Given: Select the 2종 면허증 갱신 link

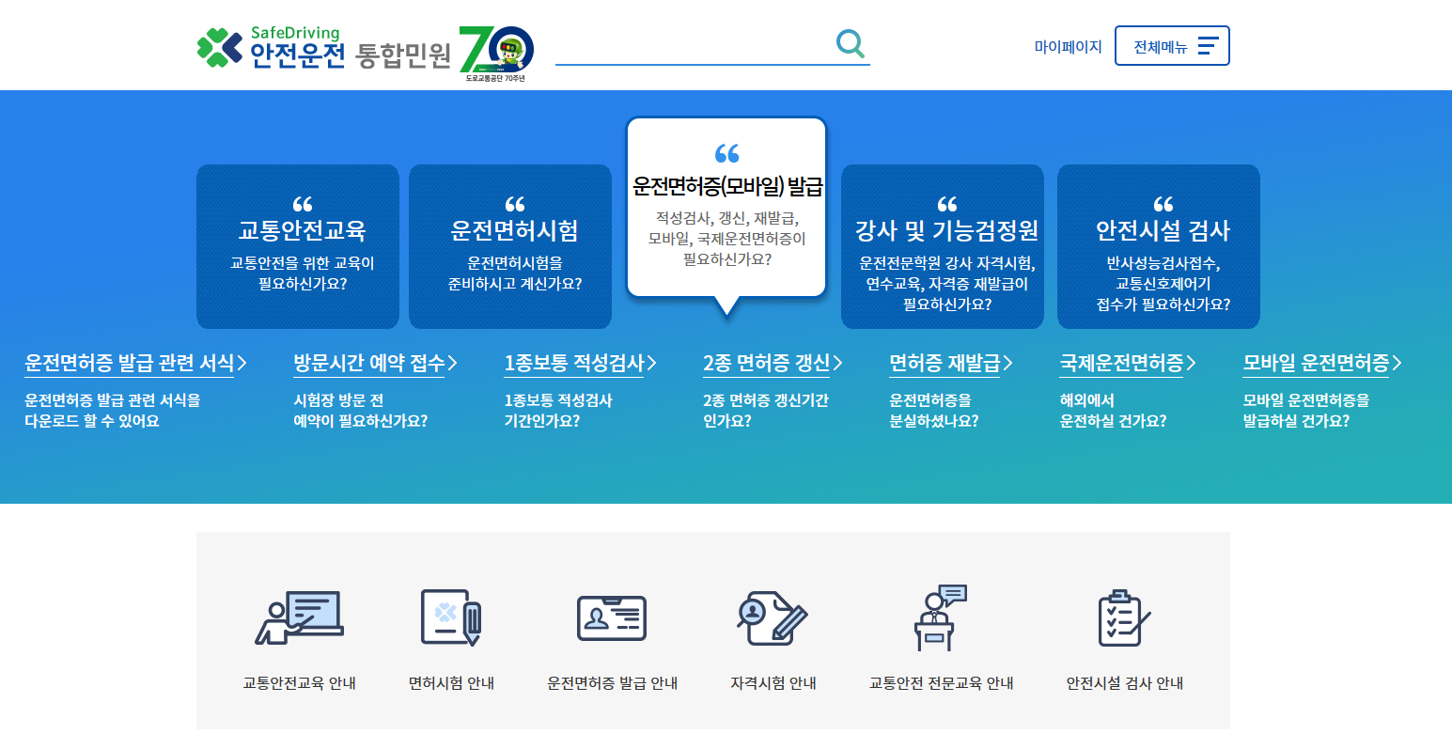Looking at the screenshot, I should pyautogui.click(x=768, y=363).
